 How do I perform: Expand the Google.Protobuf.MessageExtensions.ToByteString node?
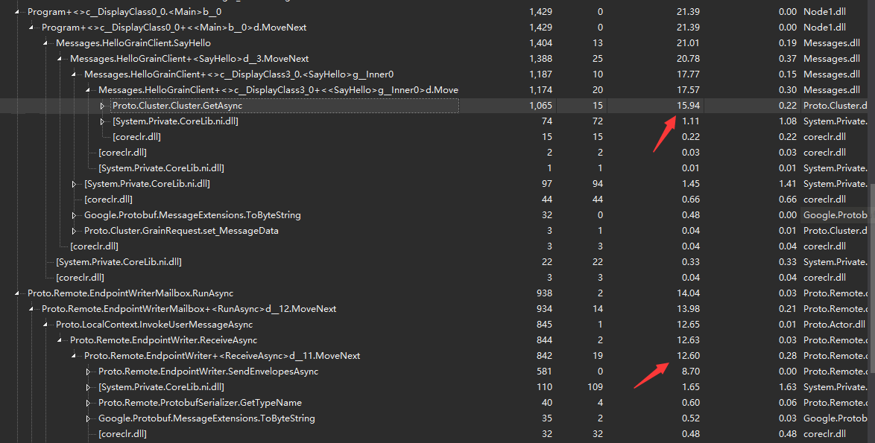click(x=73, y=214)
